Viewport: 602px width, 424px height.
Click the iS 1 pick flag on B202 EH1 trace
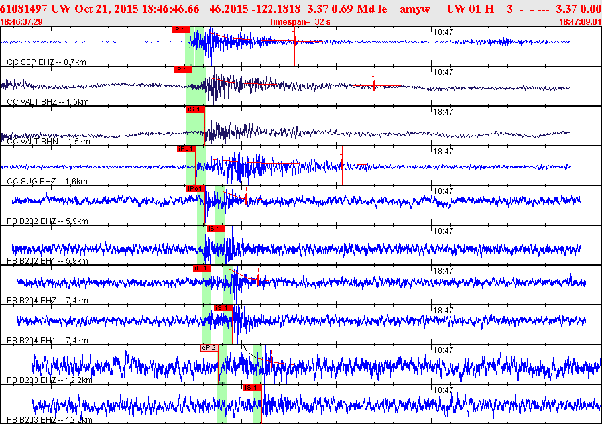click(215, 229)
